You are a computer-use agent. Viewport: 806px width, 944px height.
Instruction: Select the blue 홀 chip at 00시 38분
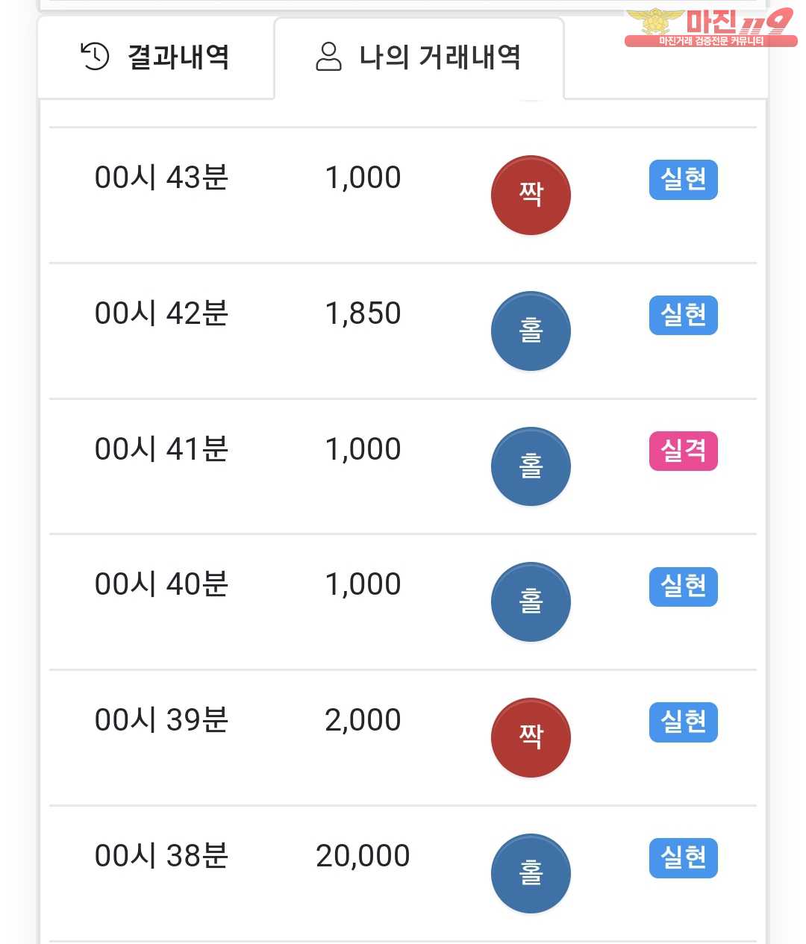(531, 874)
